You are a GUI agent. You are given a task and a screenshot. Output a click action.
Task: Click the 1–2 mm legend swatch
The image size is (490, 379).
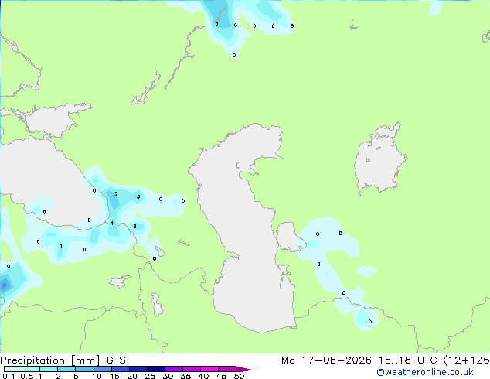[x=49, y=369]
